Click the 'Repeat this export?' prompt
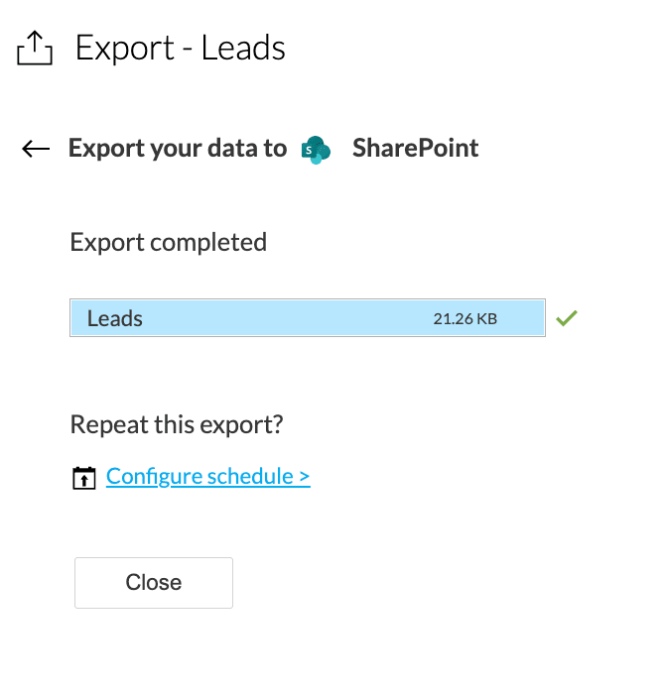This screenshot has width=663, height=692. 177,424
